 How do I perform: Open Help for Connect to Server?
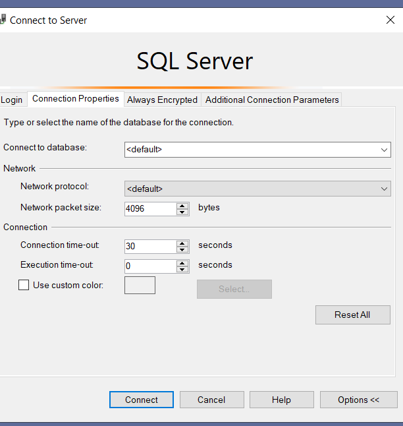[282, 400]
